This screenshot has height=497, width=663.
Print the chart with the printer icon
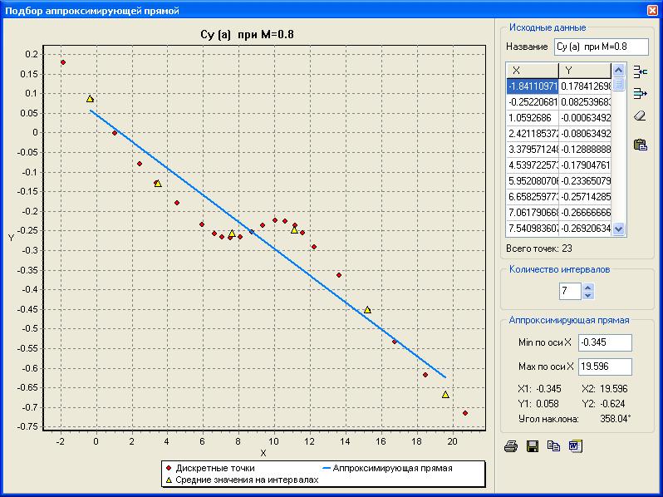pos(511,446)
